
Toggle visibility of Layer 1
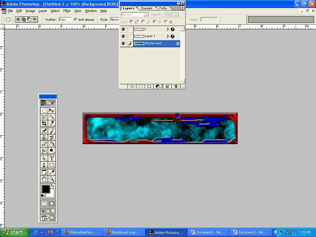click(x=123, y=36)
